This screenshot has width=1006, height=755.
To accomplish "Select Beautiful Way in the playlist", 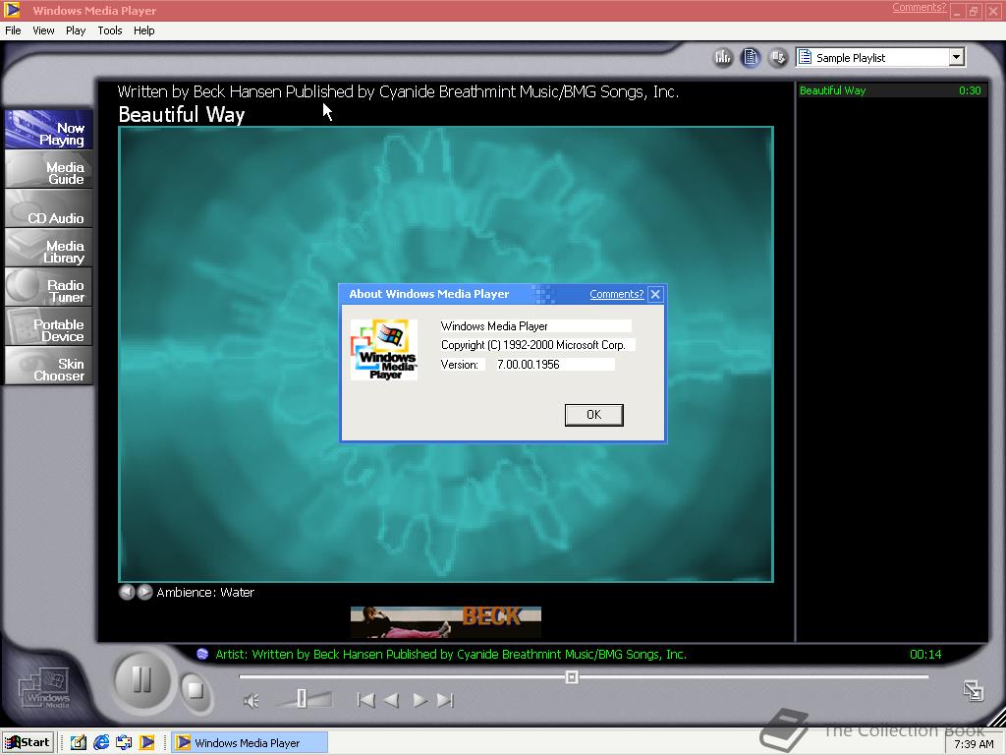I will [x=890, y=90].
